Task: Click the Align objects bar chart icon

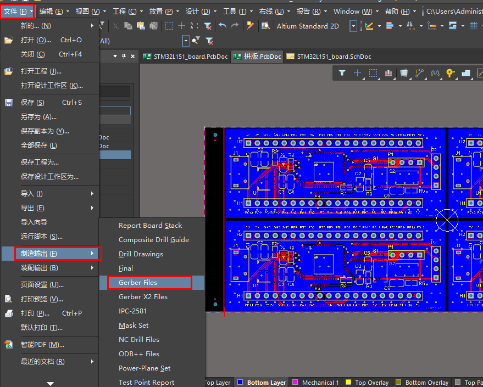Action: (x=388, y=73)
